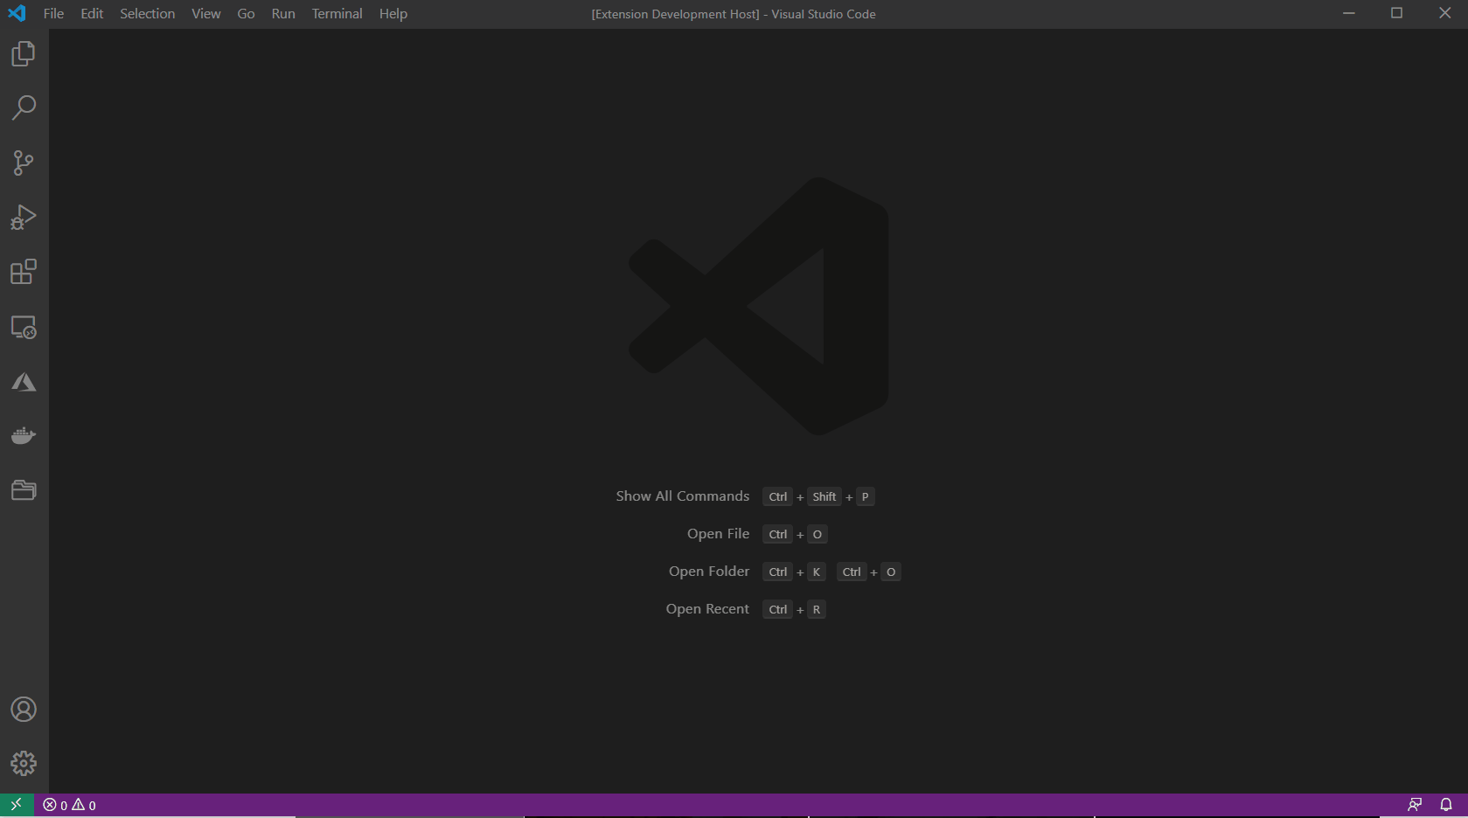
Task: Maximize the VS Code window
Action: point(1397,13)
